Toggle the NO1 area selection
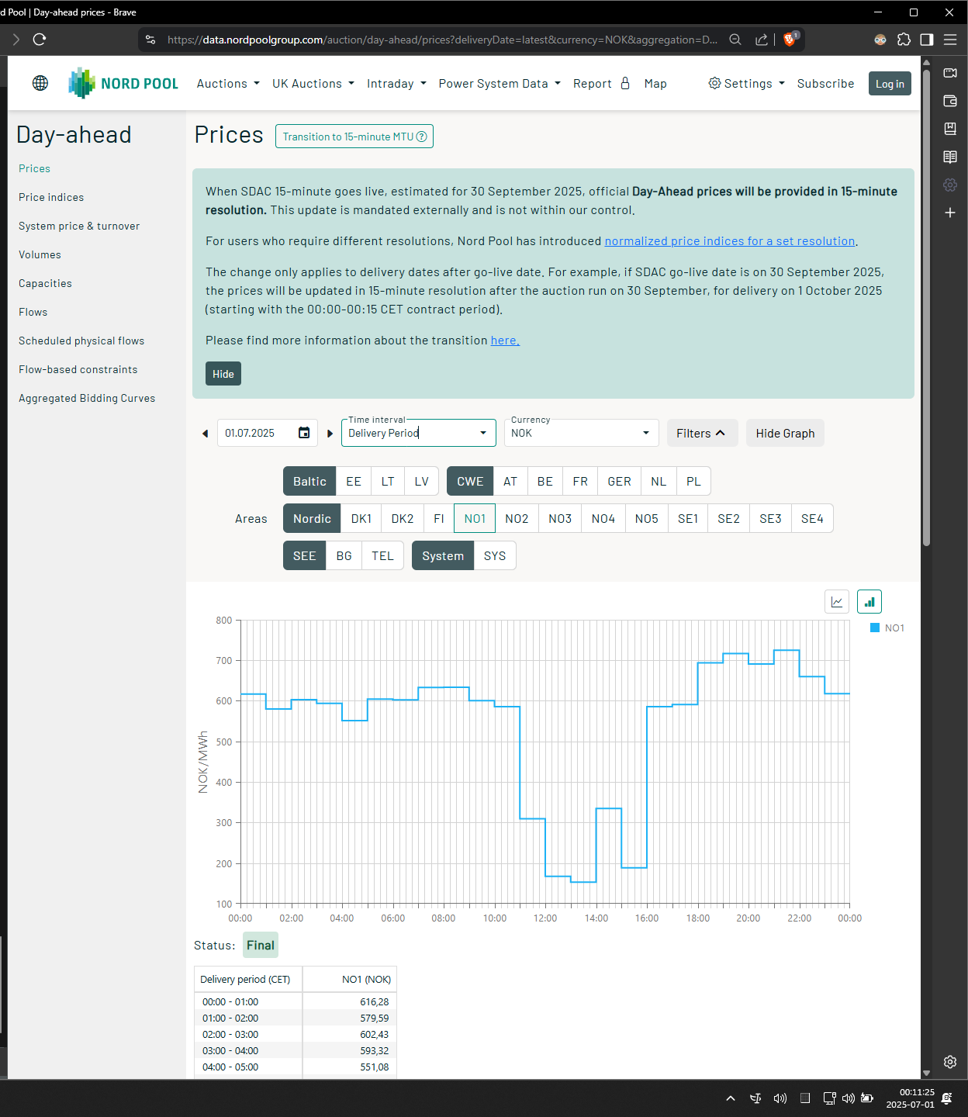Image resolution: width=968 pixels, height=1117 pixels. point(475,518)
